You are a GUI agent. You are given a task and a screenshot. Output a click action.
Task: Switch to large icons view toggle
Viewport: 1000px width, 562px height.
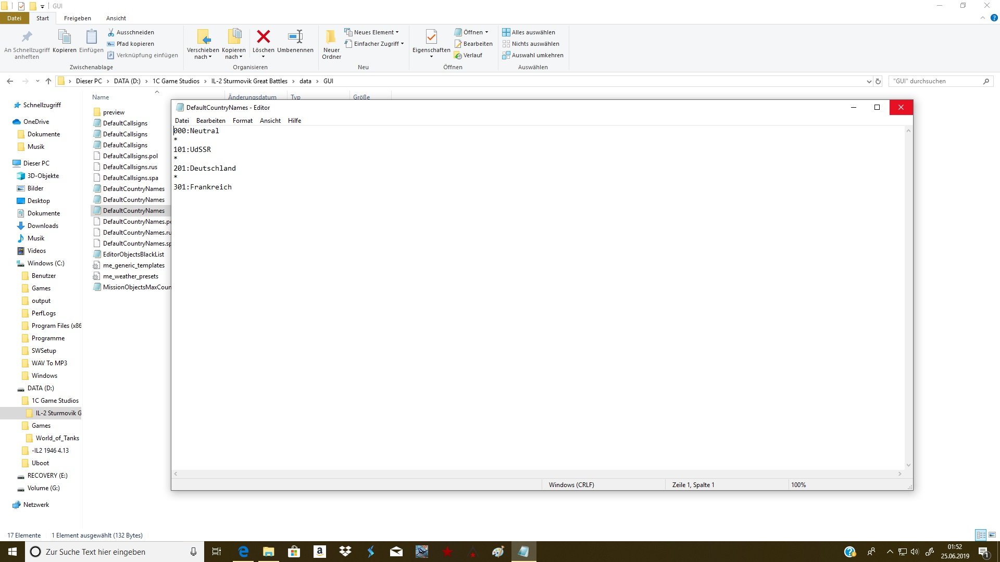click(992, 535)
